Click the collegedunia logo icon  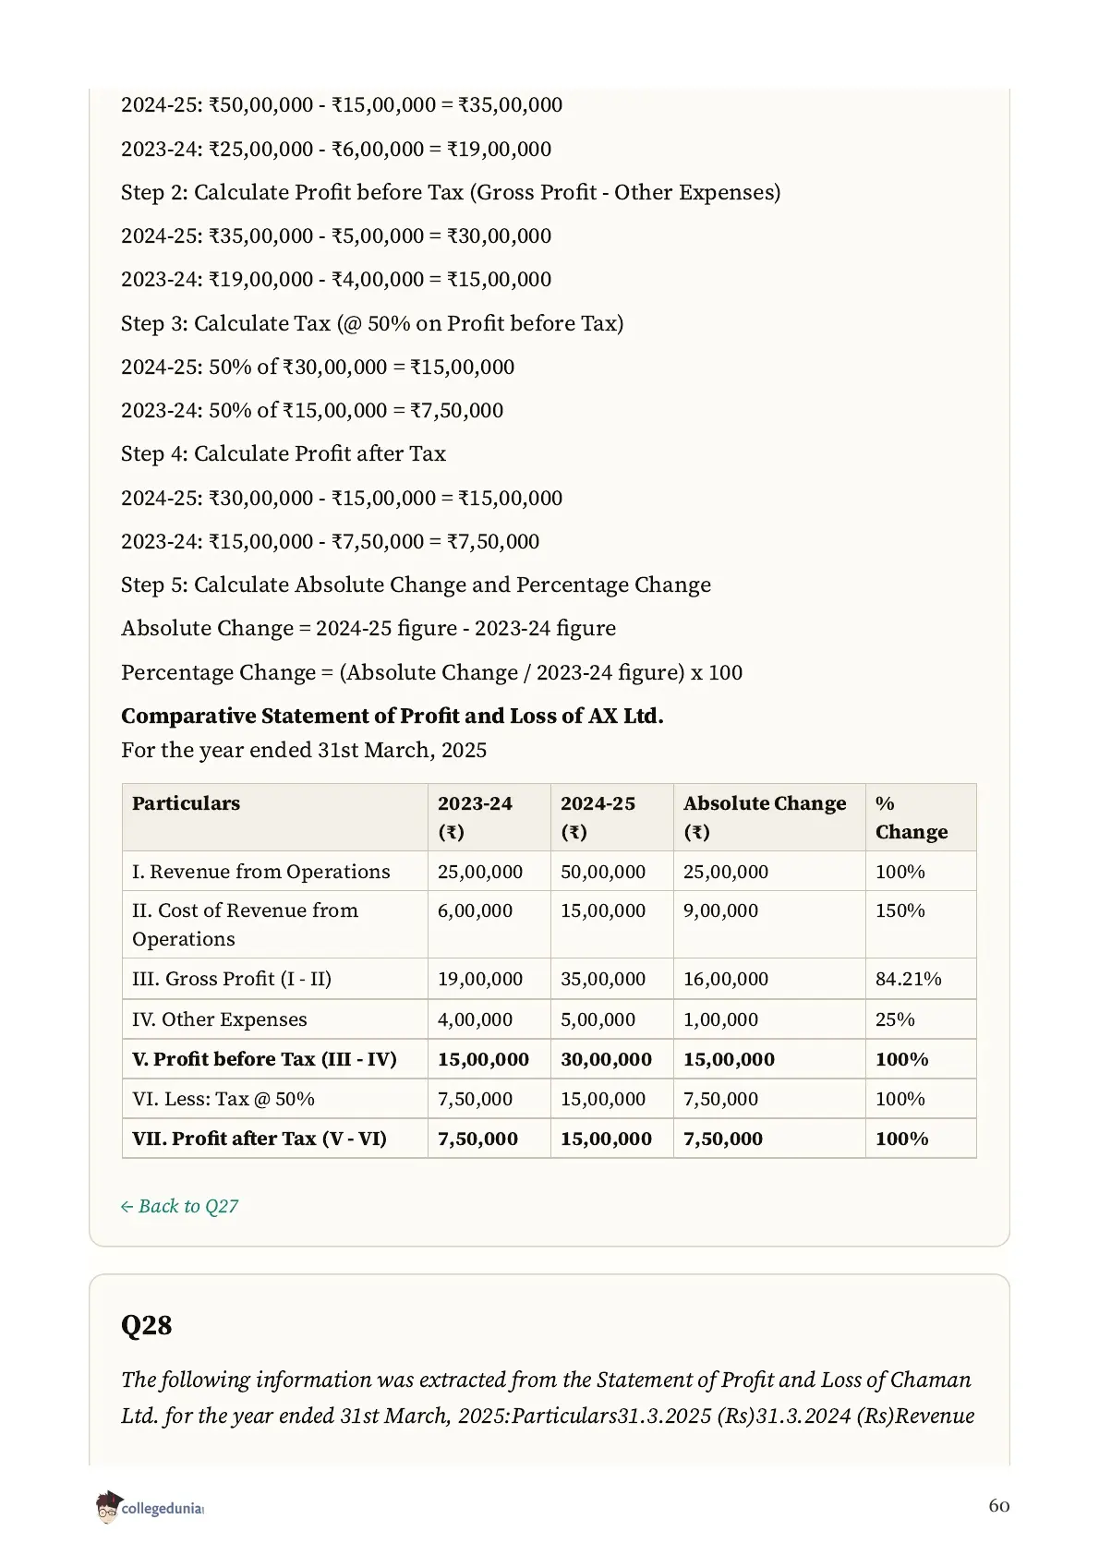pos(107,1507)
